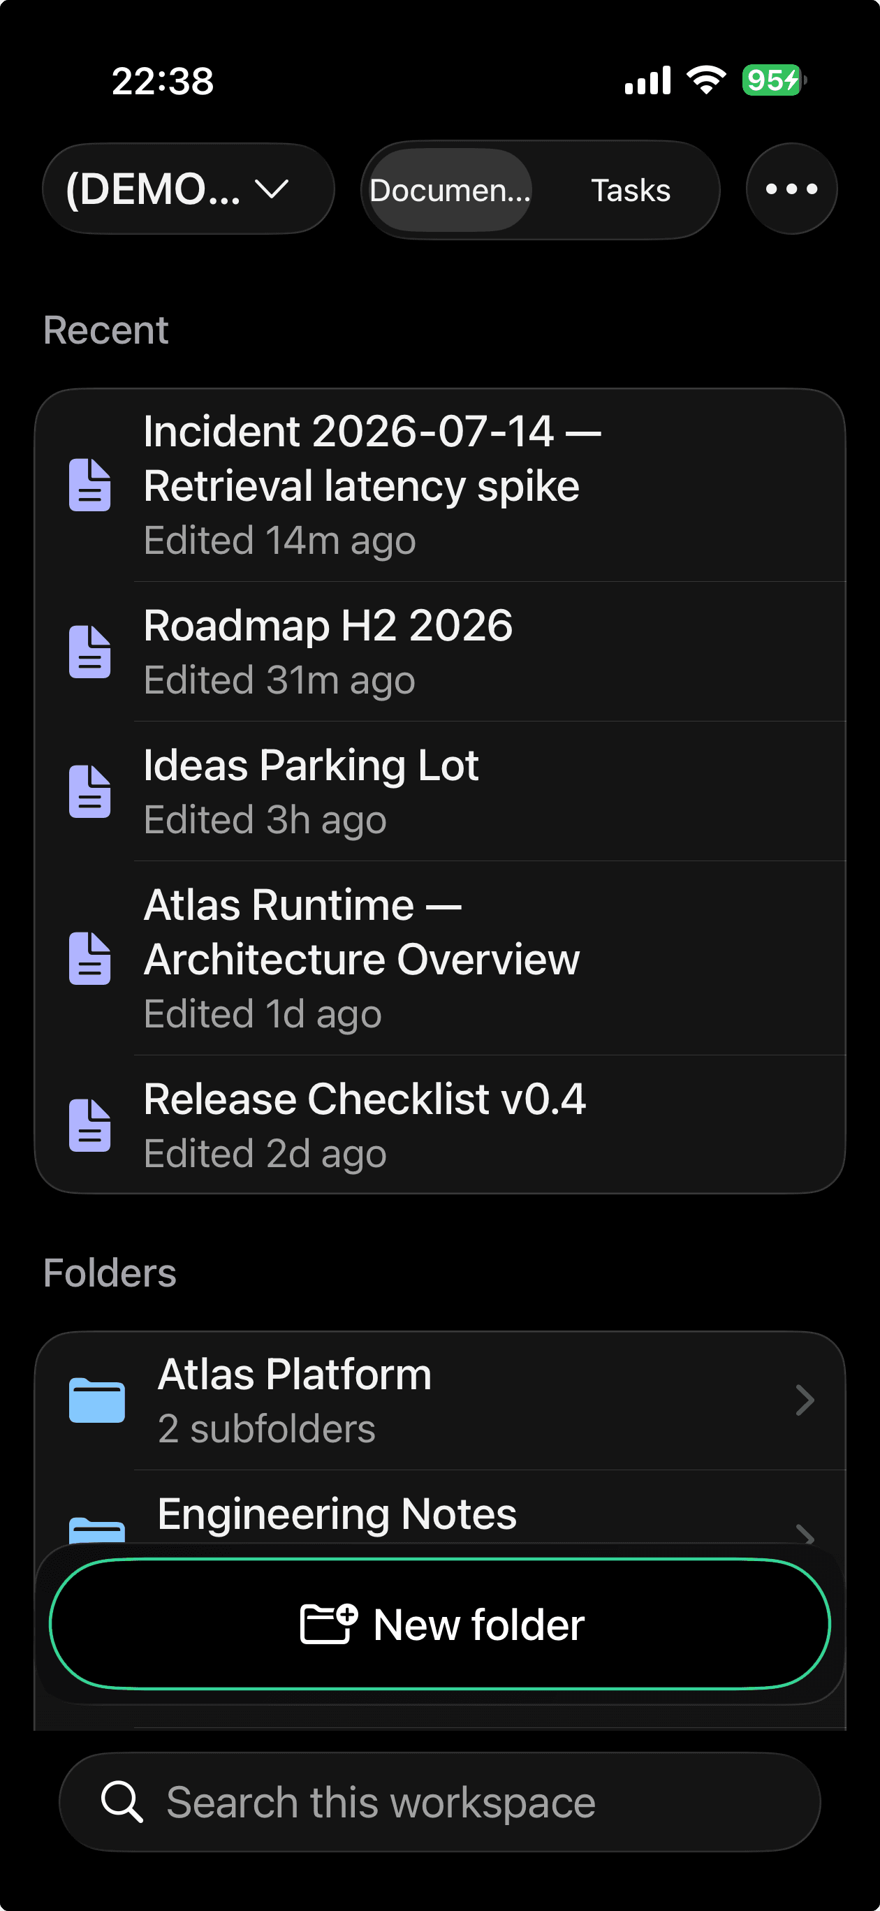Image resolution: width=880 pixels, height=1911 pixels.
Task: Tap the 'Edited 3h ago' timestamp
Action: [x=265, y=821]
